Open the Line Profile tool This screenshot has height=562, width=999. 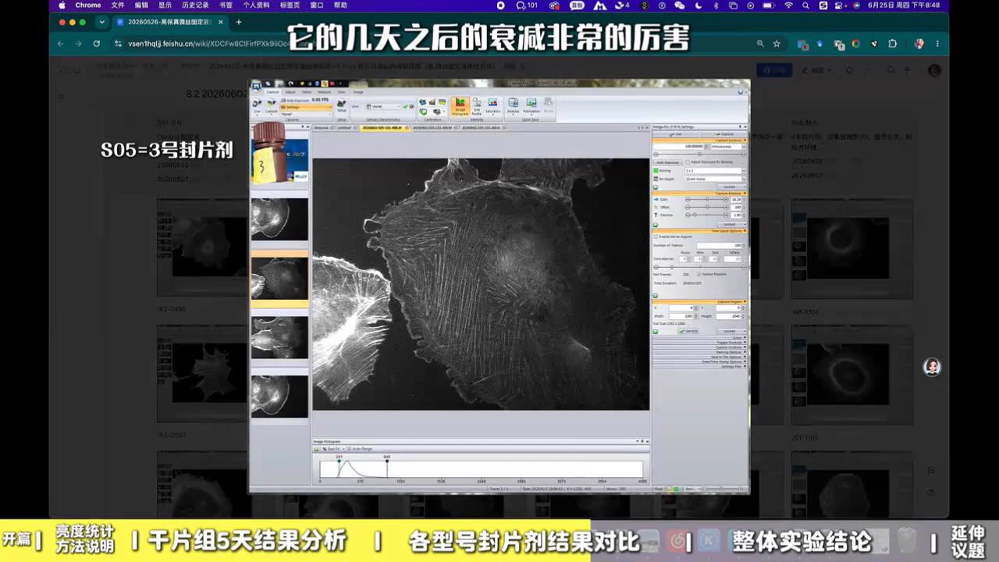[x=477, y=106]
